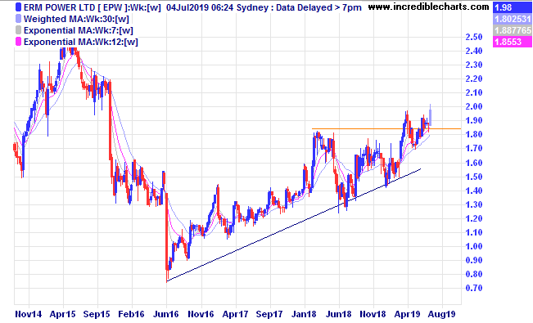Click the Apr15 date axis label
This screenshot has height=323, width=533.
(62, 314)
